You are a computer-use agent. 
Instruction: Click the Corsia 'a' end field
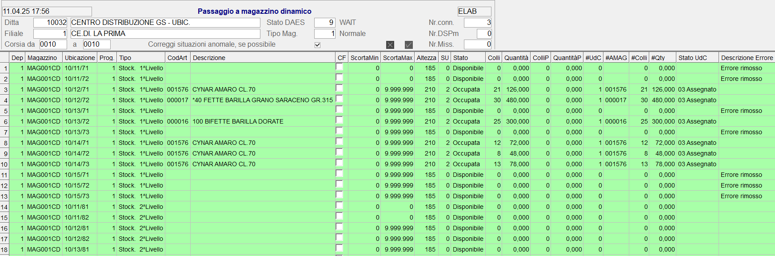click(x=96, y=44)
